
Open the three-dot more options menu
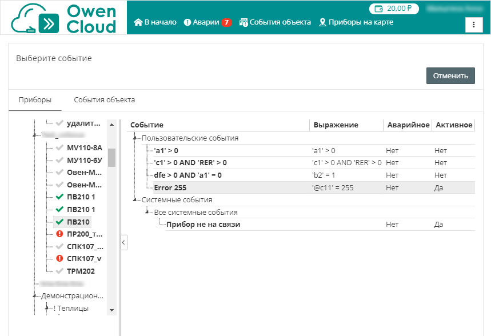[x=474, y=25]
